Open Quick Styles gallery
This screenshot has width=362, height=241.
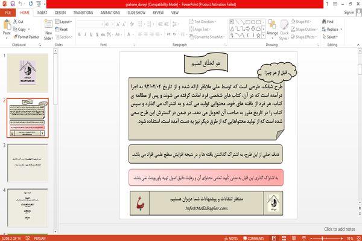284,30
